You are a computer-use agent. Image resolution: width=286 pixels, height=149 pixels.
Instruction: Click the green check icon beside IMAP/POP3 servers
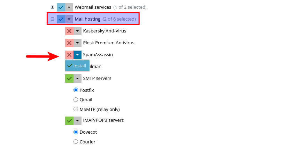(x=69, y=120)
